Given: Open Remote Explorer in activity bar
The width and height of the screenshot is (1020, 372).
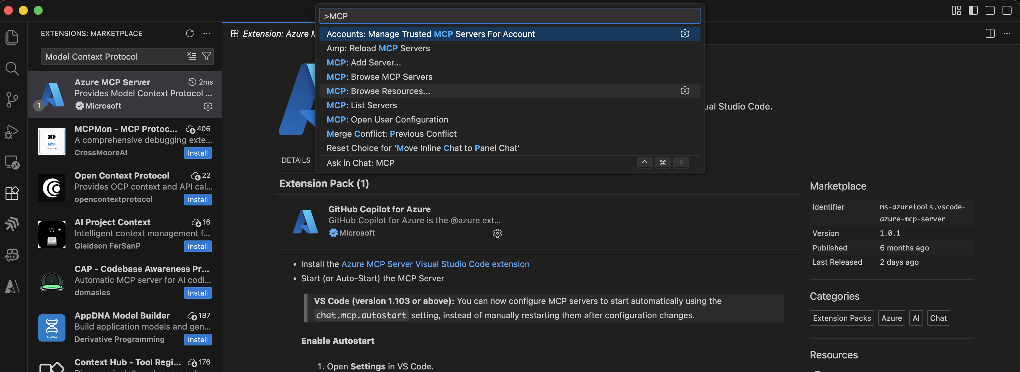Looking at the screenshot, I should (12, 162).
